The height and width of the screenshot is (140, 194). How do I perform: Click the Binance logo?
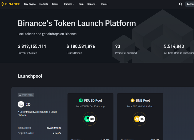(10, 4)
